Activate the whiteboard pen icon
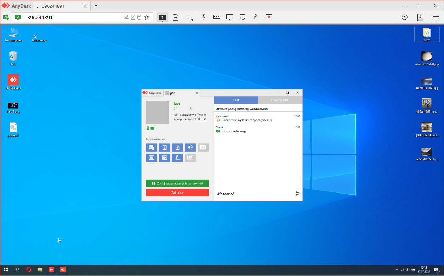 coord(256,17)
